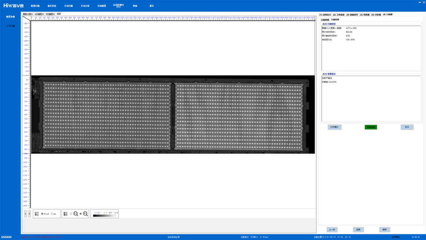This screenshot has height=240, width=426.
Task: Click the 打开图片 button
Action: (x=334, y=127)
